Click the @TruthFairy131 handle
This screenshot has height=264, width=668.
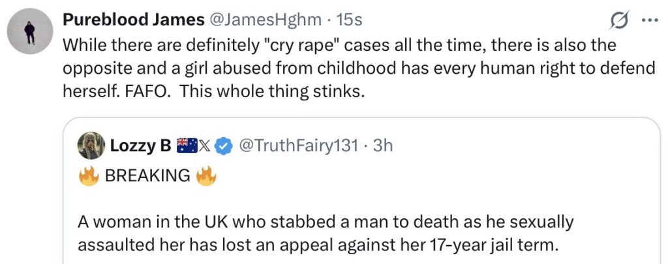[x=299, y=146]
